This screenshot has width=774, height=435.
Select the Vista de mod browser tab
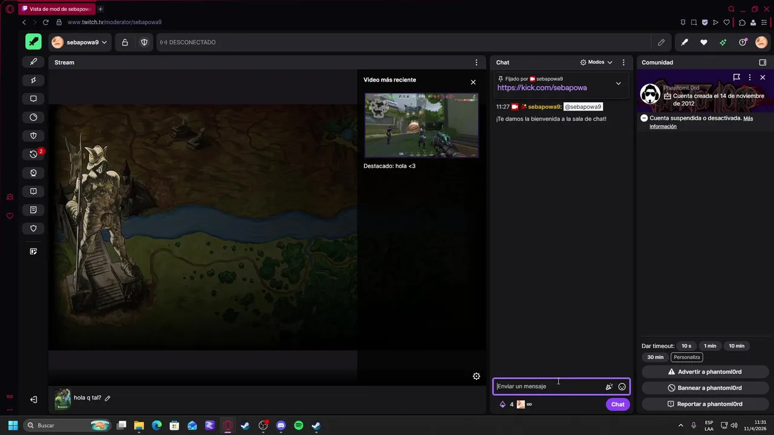tap(57, 9)
